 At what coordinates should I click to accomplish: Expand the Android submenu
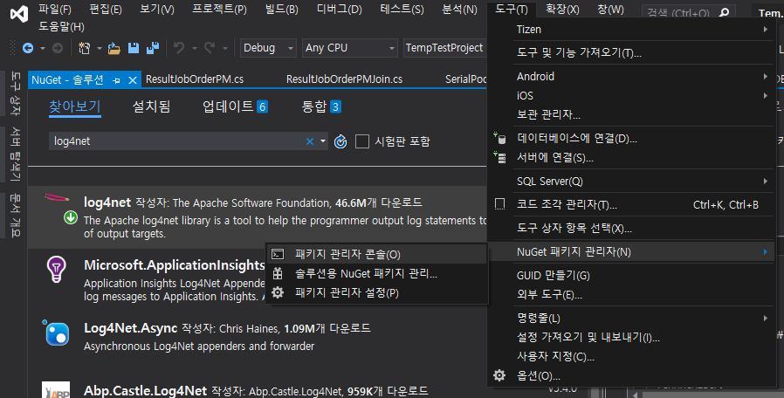(766, 77)
